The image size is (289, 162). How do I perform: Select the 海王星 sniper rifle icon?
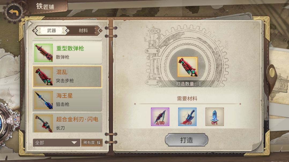click(43, 100)
